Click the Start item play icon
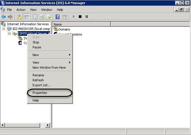This screenshot has width=191, height=135. tap(74, 17)
